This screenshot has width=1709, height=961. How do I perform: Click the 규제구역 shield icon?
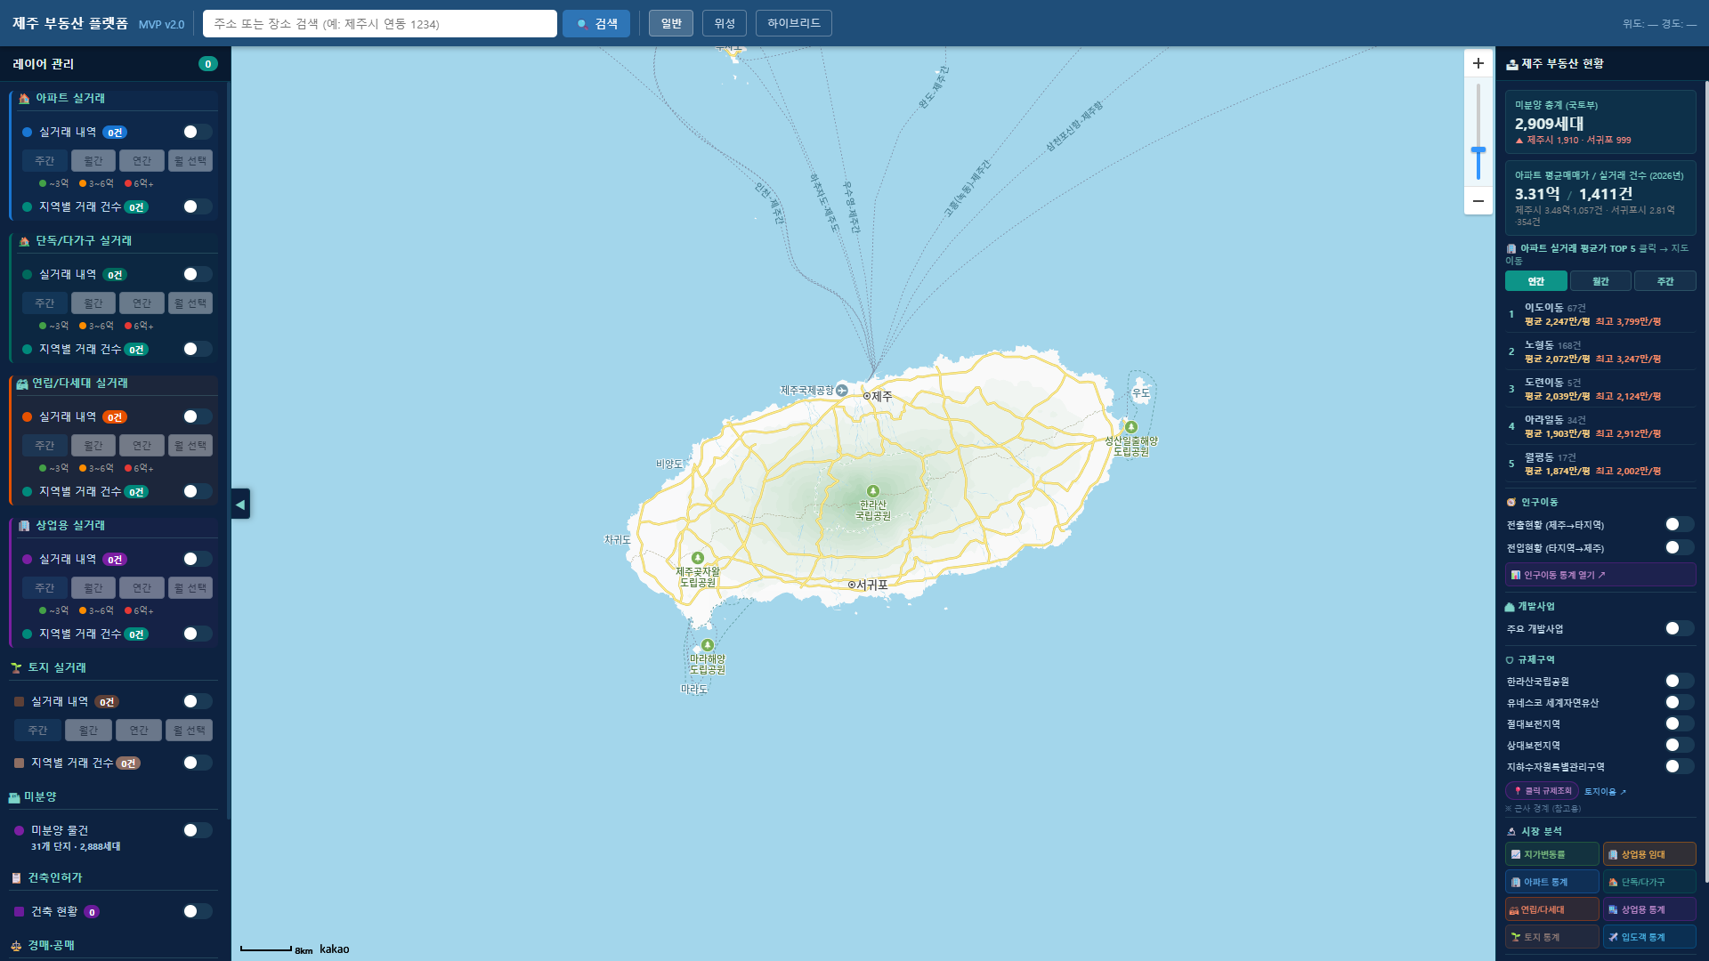[1510, 660]
